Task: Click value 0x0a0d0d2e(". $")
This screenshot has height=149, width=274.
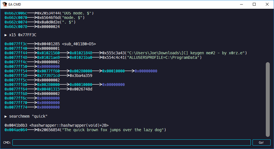Action: (x=56, y=22)
